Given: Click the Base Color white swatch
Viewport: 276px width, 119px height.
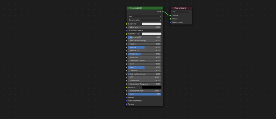Looking at the screenshot, I should click(152, 24).
